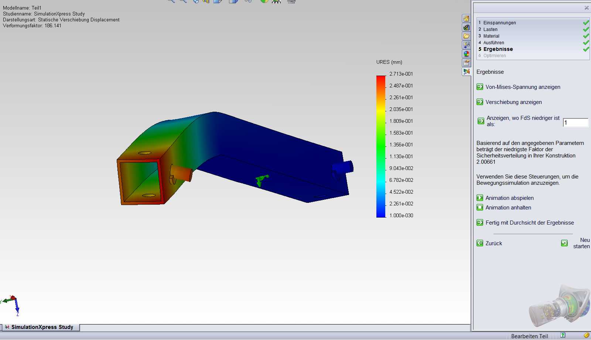This screenshot has height=340, width=591.
Task: Click green checkmark next to Material
Action: pyautogui.click(x=586, y=36)
